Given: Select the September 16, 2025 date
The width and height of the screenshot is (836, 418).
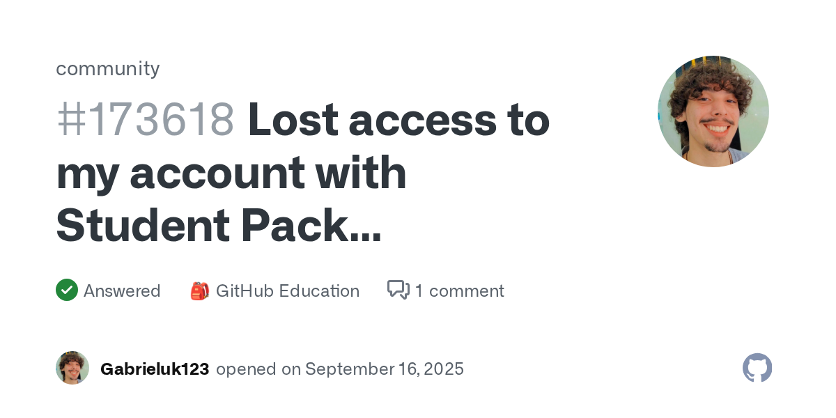Looking at the screenshot, I should click(385, 369).
